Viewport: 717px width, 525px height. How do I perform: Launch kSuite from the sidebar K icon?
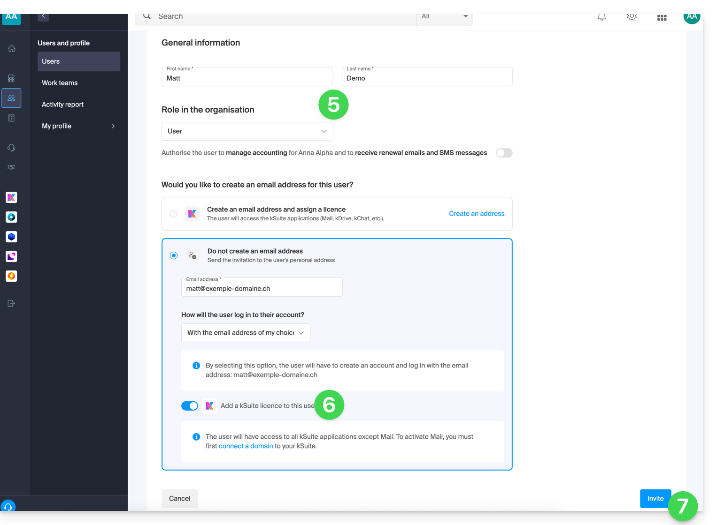tap(11, 197)
